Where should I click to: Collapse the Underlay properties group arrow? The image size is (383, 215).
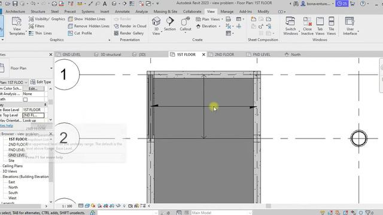[x=45, y=105]
